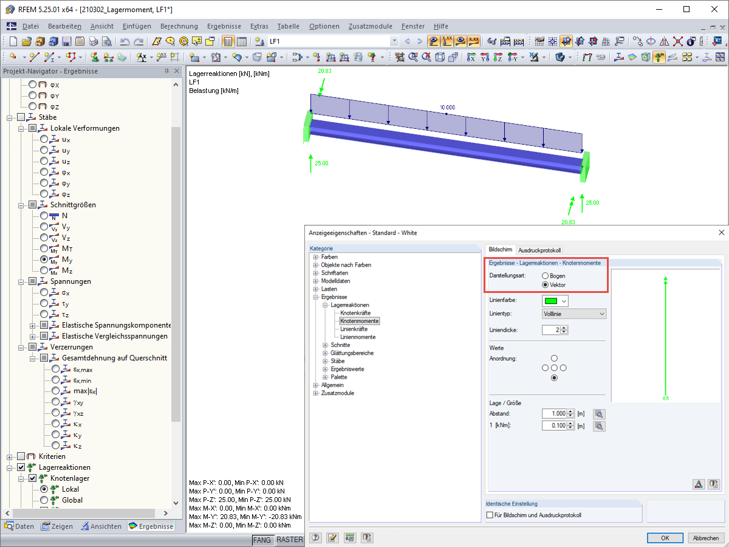Click the 0.00 units icon in dialog footer
Screen dimensions: 729x547
click(x=349, y=537)
